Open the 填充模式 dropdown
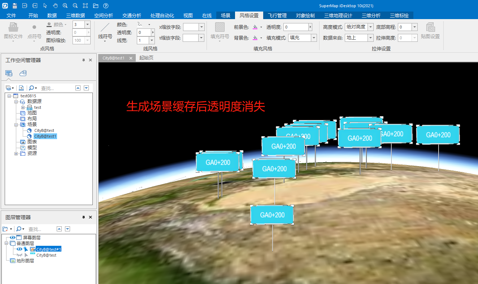 point(314,38)
